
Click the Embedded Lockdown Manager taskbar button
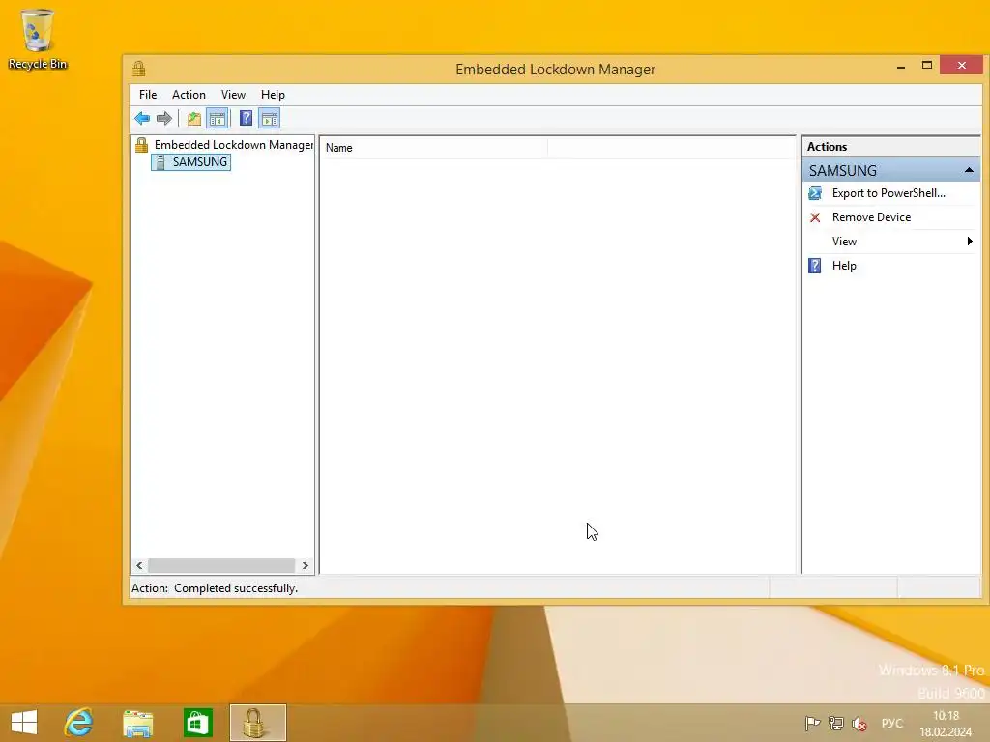coord(257,723)
